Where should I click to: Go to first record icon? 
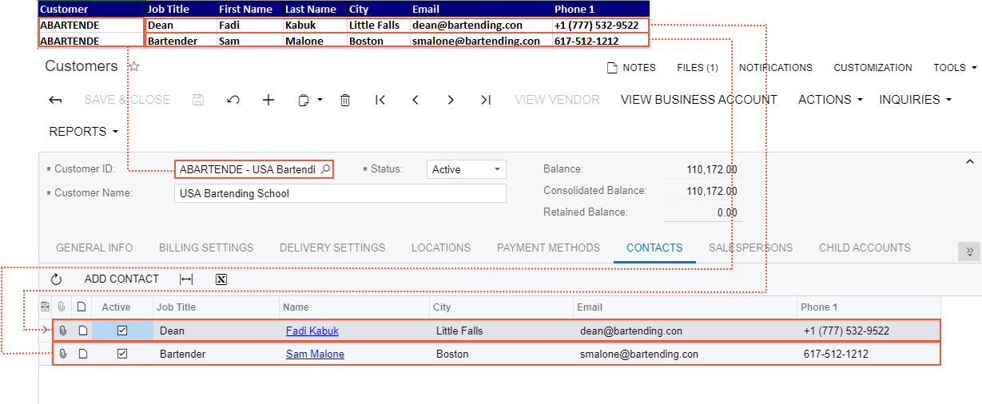pos(380,100)
